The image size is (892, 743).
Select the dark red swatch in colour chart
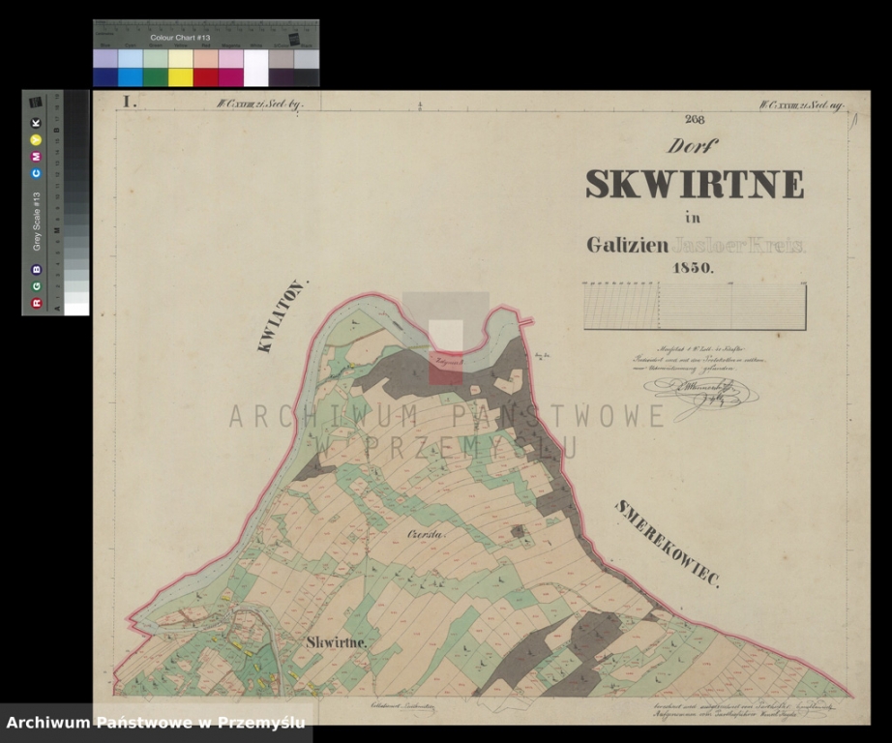click(x=206, y=77)
